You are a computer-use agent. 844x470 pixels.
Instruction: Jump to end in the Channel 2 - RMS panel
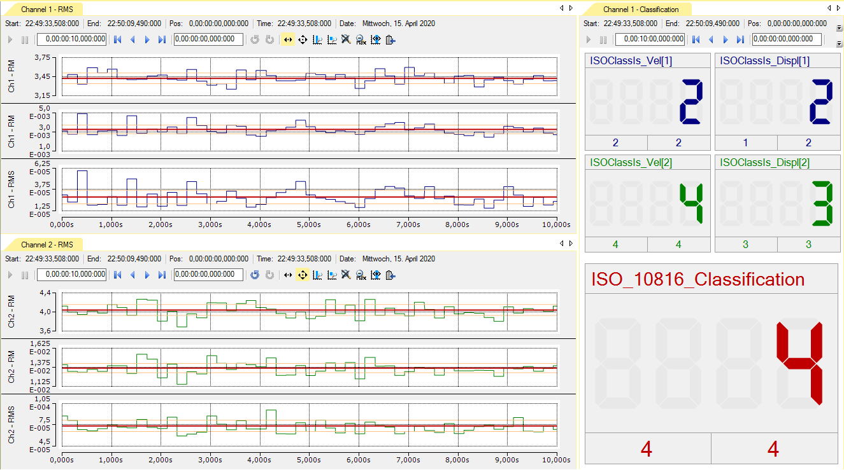(162, 275)
